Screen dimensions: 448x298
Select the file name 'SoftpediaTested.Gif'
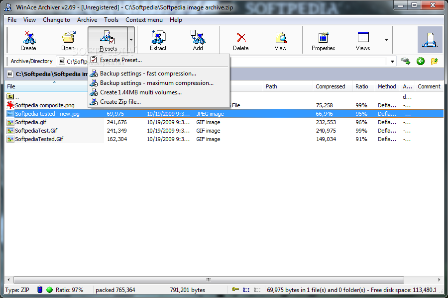tap(39, 139)
